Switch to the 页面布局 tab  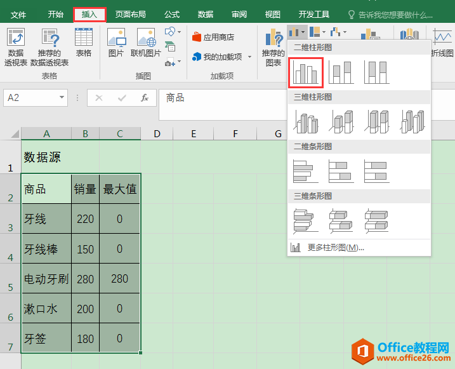[x=130, y=14]
